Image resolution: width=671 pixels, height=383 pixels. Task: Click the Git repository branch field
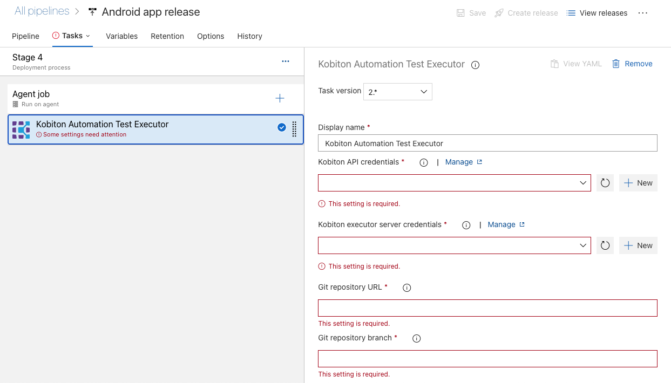coord(487,359)
